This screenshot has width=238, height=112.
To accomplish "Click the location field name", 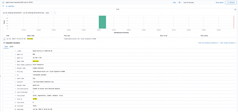I will pos(20,82).
